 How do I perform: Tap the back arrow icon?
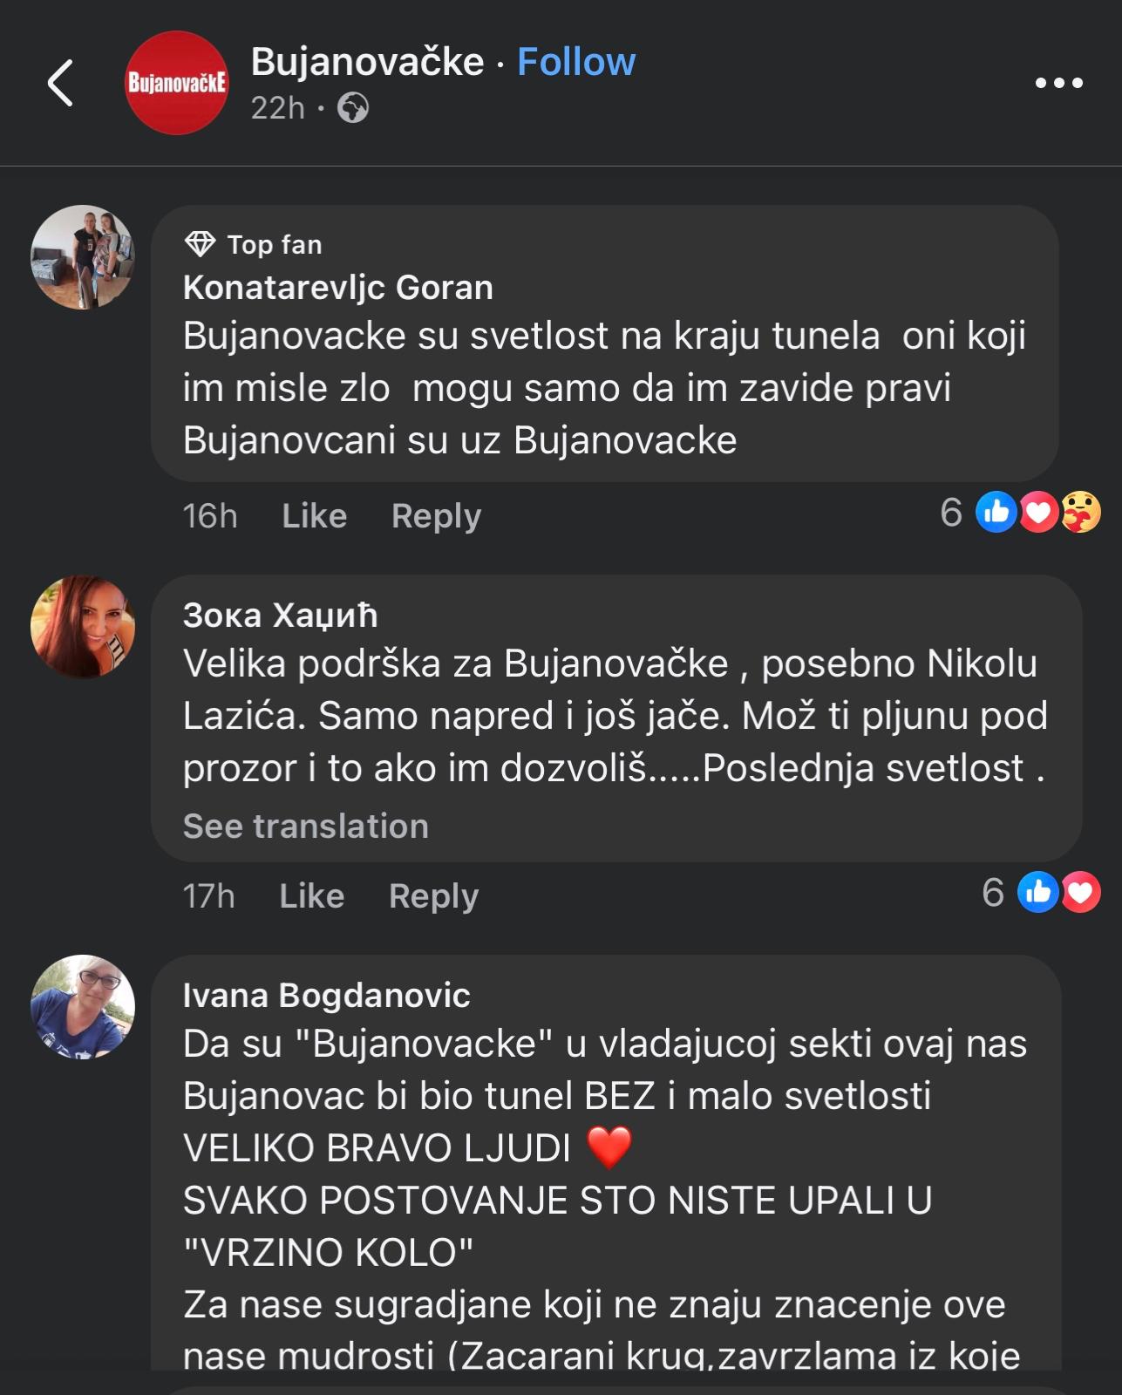[x=60, y=84]
